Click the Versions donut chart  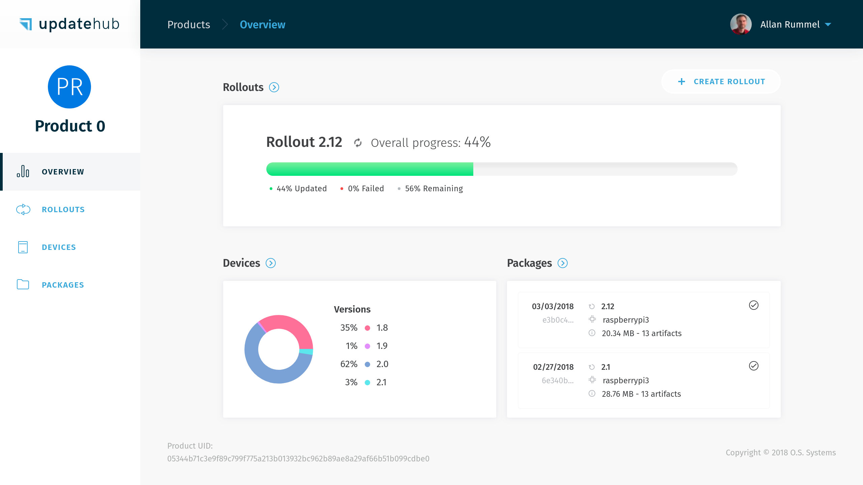279,350
